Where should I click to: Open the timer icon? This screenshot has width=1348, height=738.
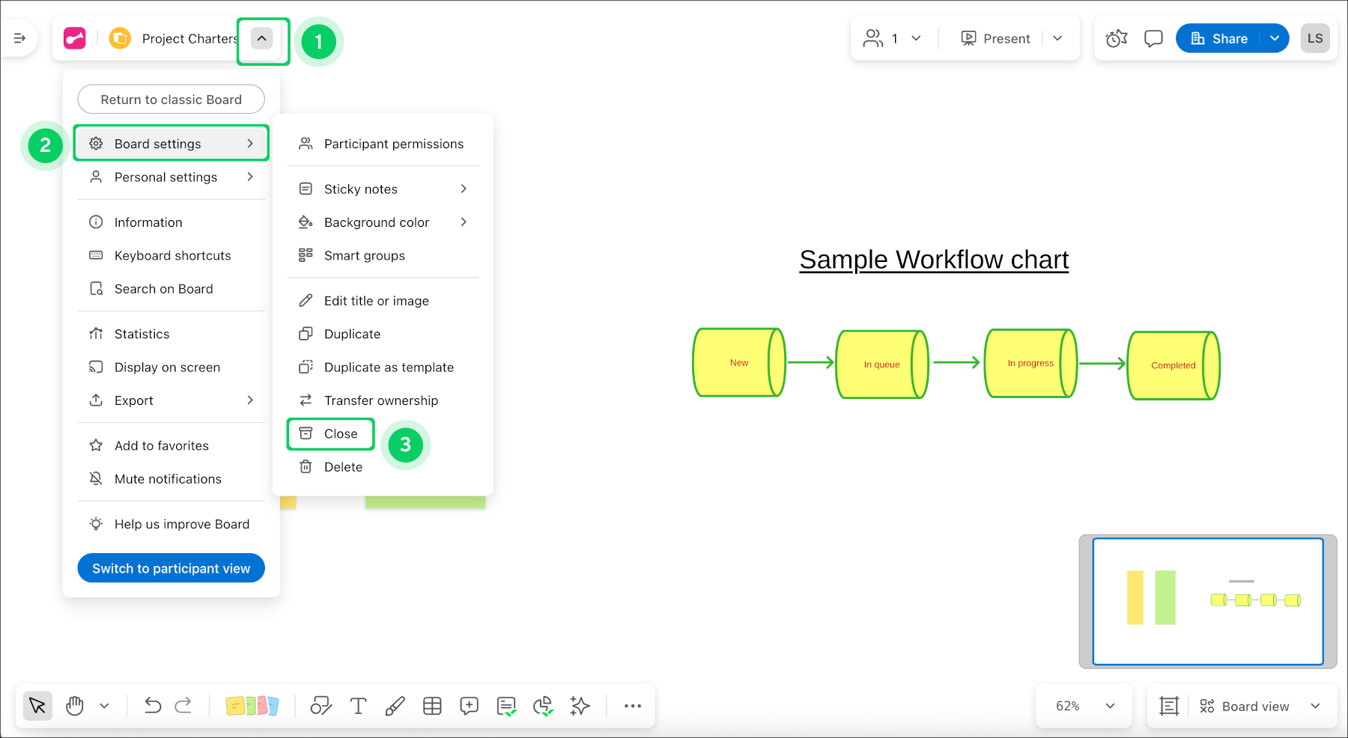click(1117, 39)
